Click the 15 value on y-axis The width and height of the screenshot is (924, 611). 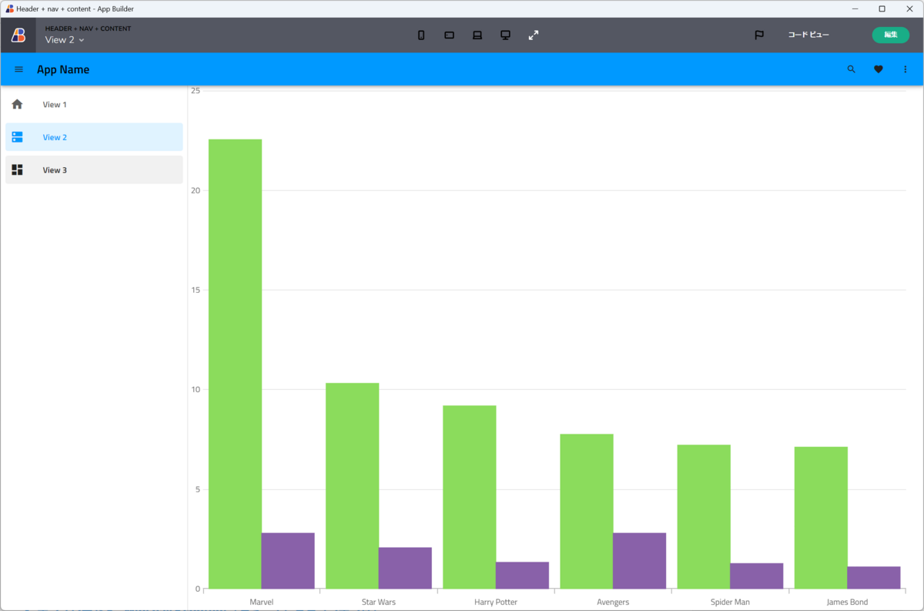pyautogui.click(x=196, y=290)
